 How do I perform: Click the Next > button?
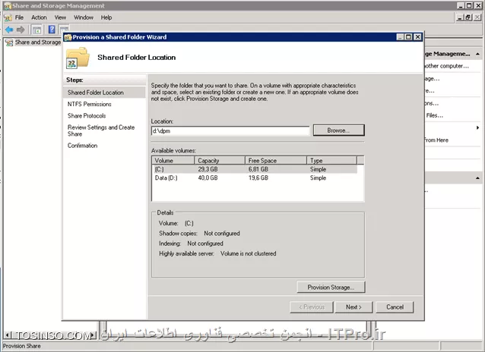click(x=353, y=307)
